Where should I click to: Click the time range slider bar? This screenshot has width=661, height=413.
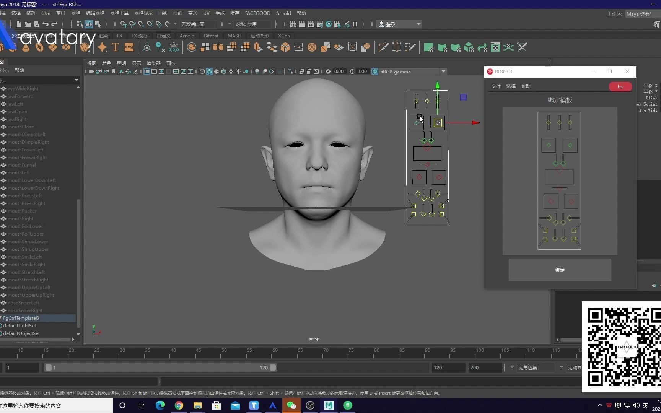(160, 367)
